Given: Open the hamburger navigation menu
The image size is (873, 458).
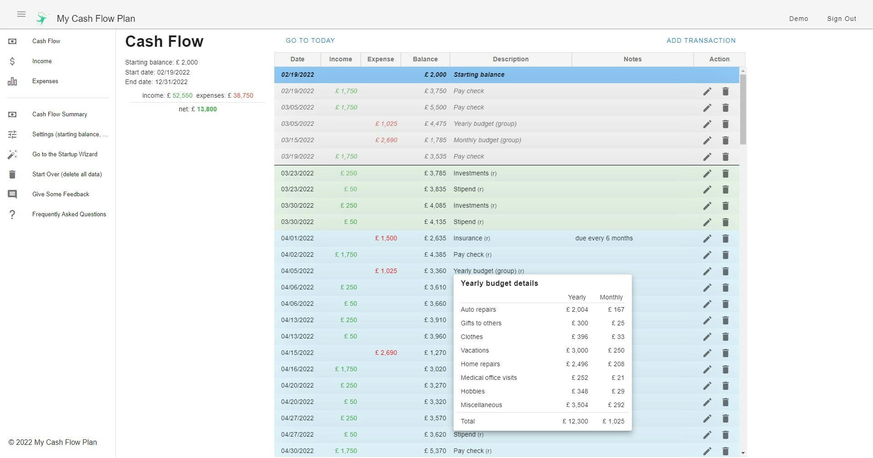Looking at the screenshot, I should [21, 14].
